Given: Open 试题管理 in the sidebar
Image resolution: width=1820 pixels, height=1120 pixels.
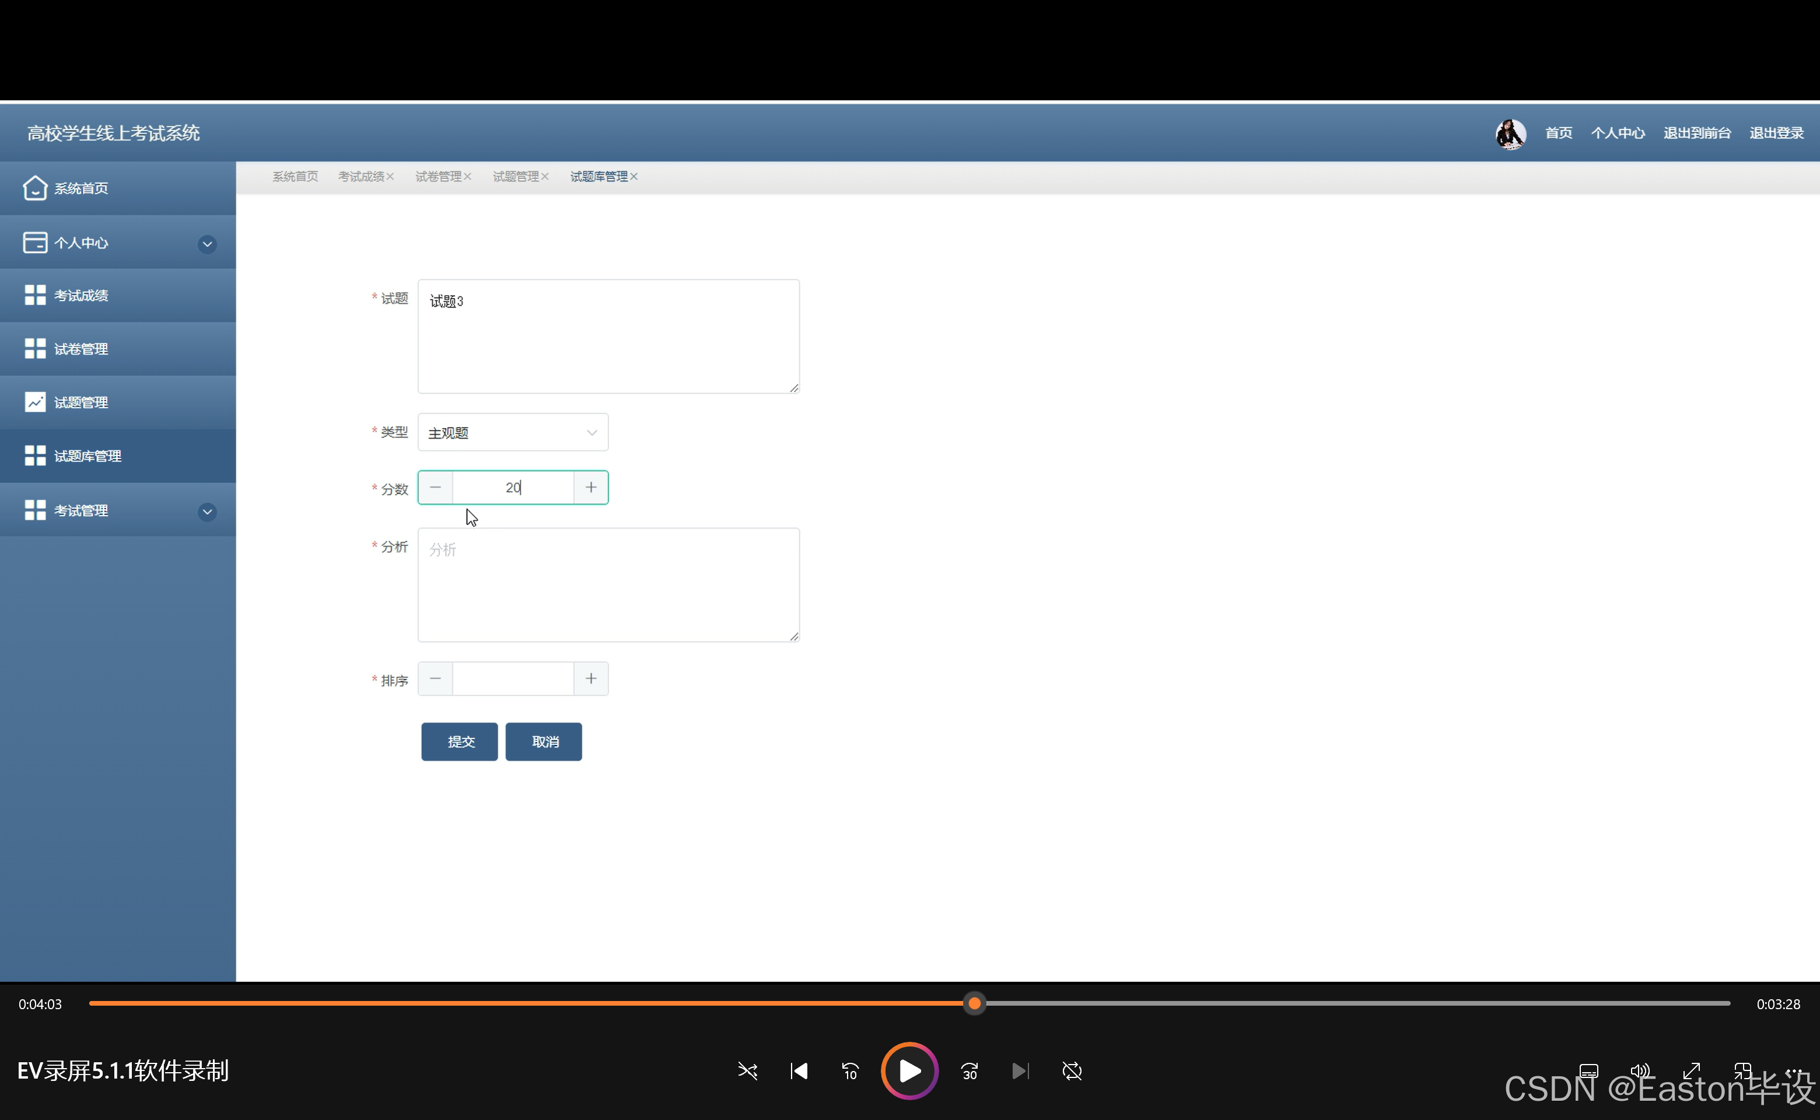Looking at the screenshot, I should tap(80, 402).
